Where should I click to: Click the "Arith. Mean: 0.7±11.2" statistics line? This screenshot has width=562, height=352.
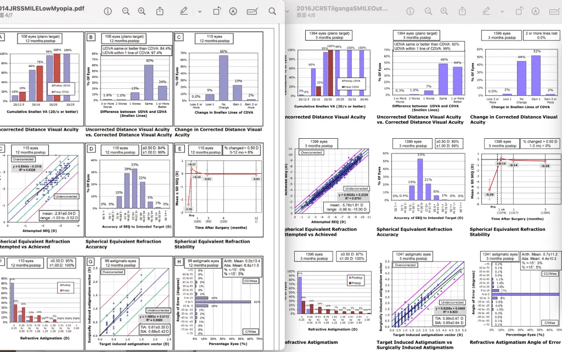tap(539, 254)
